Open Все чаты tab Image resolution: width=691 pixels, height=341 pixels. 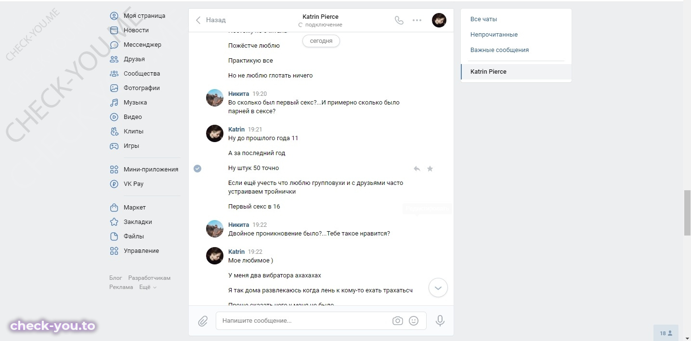coord(483,19)
